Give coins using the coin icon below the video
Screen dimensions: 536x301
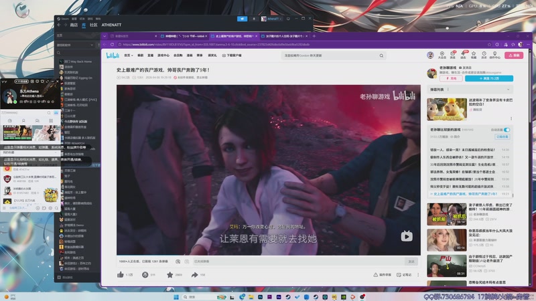[145, 275]
